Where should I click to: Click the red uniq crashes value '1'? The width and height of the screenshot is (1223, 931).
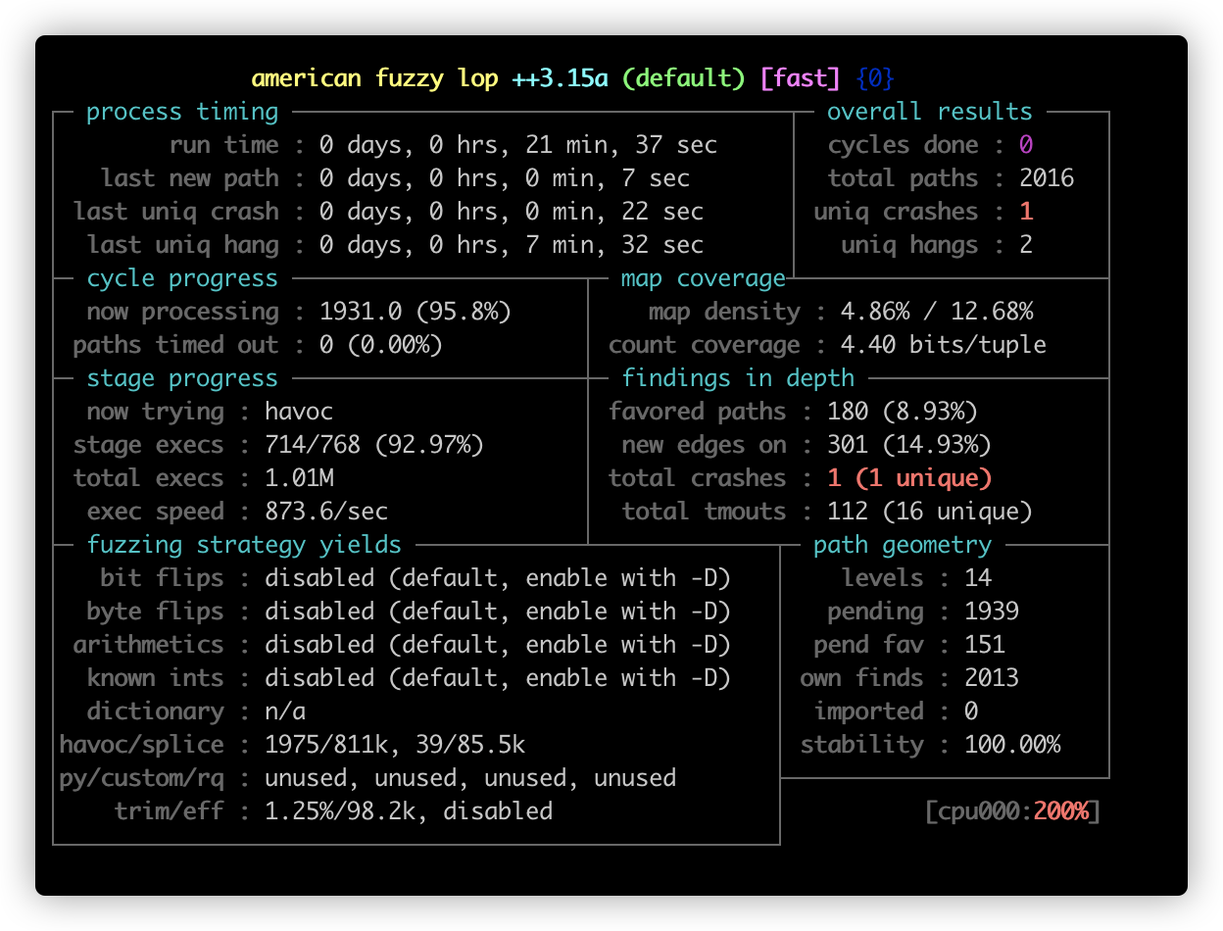click(x=1026, y=212)
